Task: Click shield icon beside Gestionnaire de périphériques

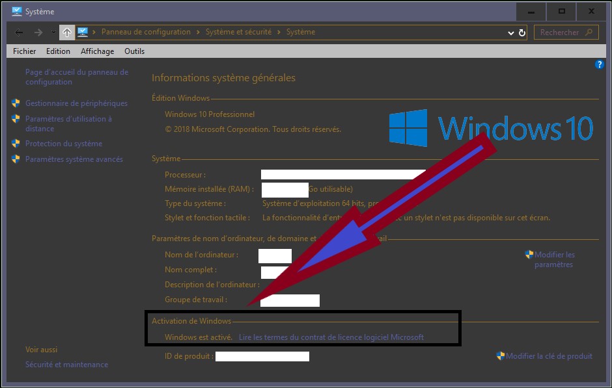Action: (16, 103)
